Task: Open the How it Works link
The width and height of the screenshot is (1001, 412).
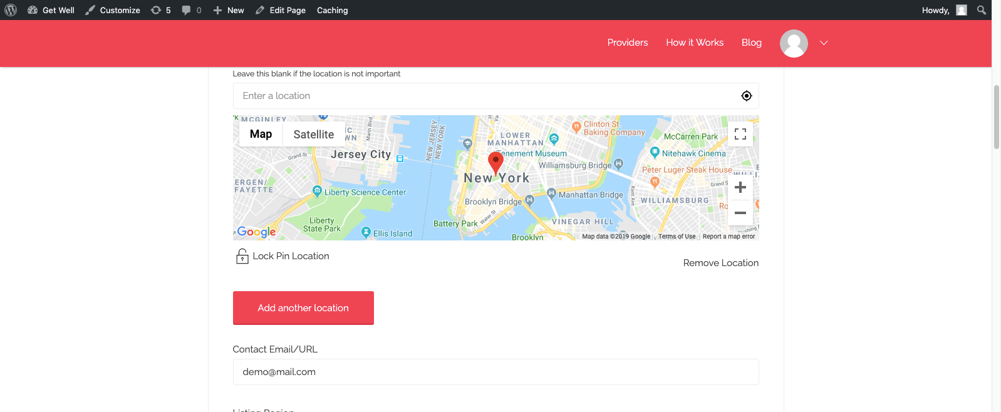Action: click(695, 43)
